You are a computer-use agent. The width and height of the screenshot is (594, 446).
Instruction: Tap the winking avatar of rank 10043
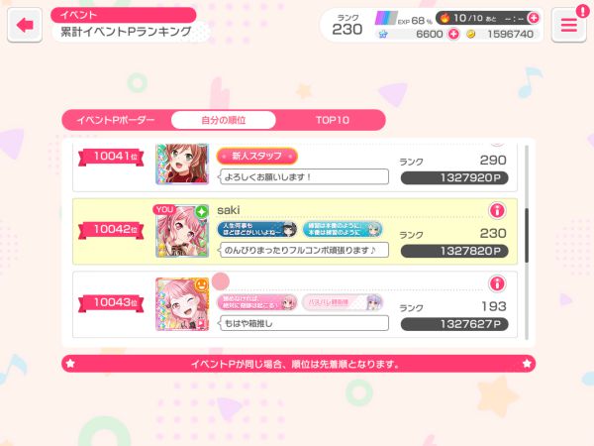[182, 304]
